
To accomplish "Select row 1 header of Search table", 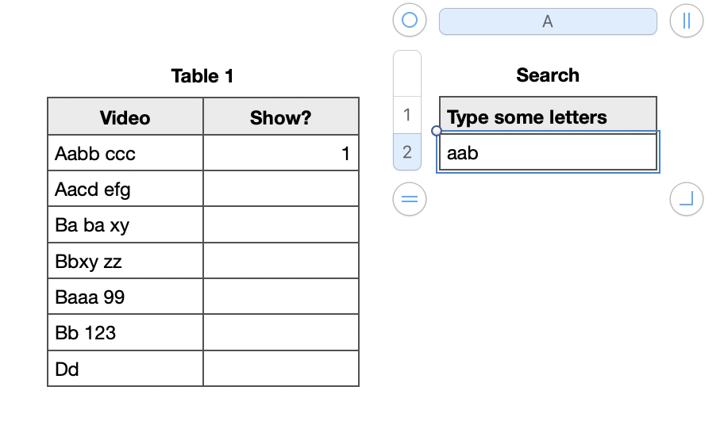I will pos(407,115).
